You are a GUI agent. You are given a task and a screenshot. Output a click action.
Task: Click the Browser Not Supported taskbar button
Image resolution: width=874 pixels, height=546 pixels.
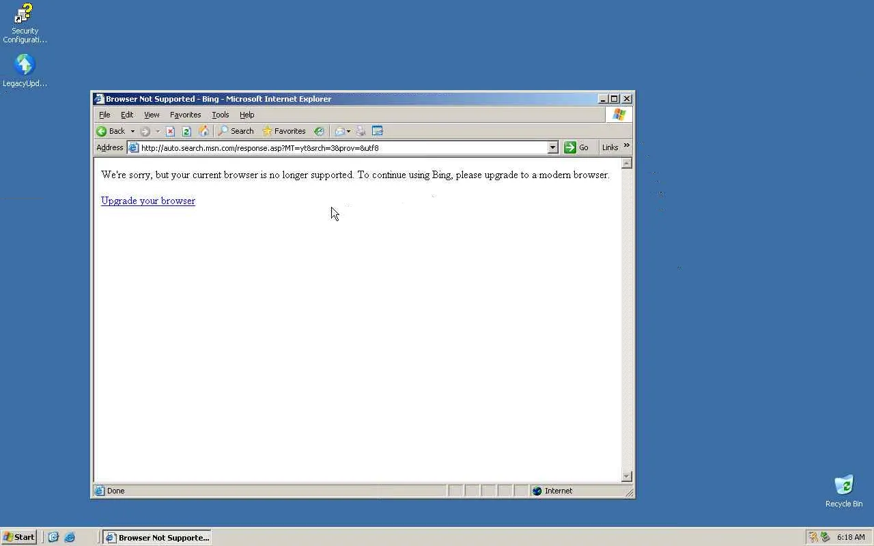point(157,537)
